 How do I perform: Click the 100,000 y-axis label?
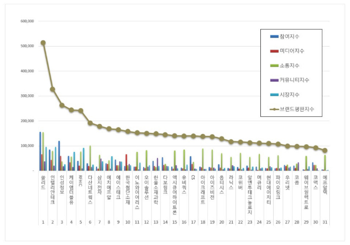[x=27, y=146]
